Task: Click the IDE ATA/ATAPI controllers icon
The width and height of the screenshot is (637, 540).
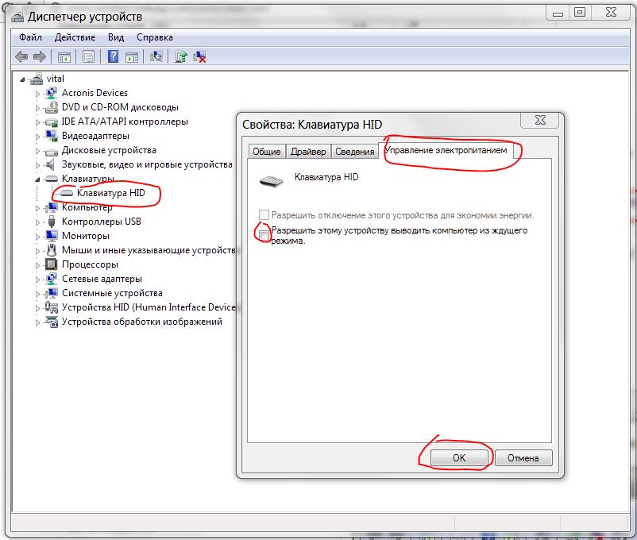Action: click(51, 121)
